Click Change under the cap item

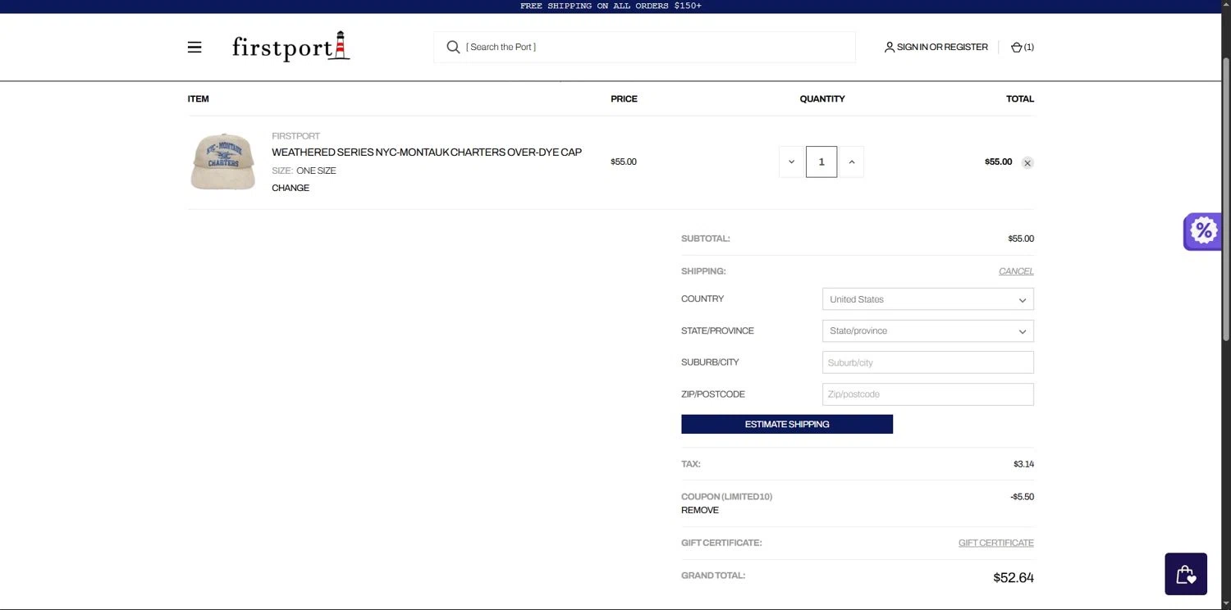291,188
